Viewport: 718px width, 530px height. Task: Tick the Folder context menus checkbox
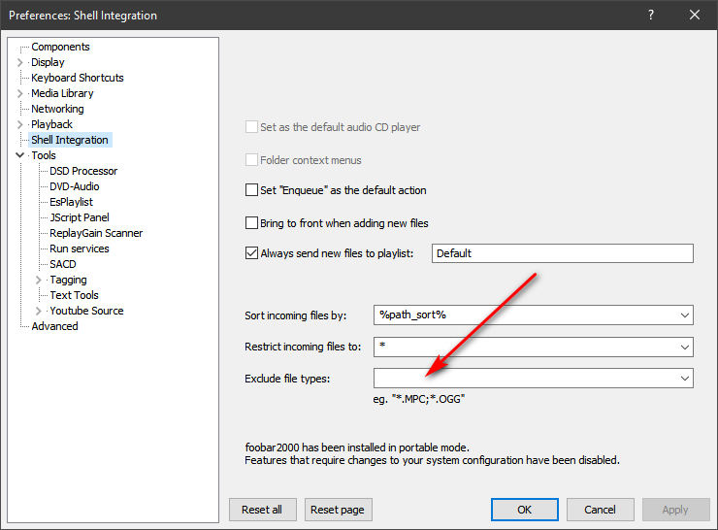(x=251, y=160)
